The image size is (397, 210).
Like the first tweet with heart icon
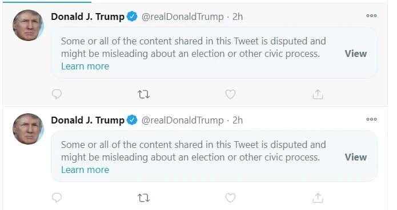[230, 94]
